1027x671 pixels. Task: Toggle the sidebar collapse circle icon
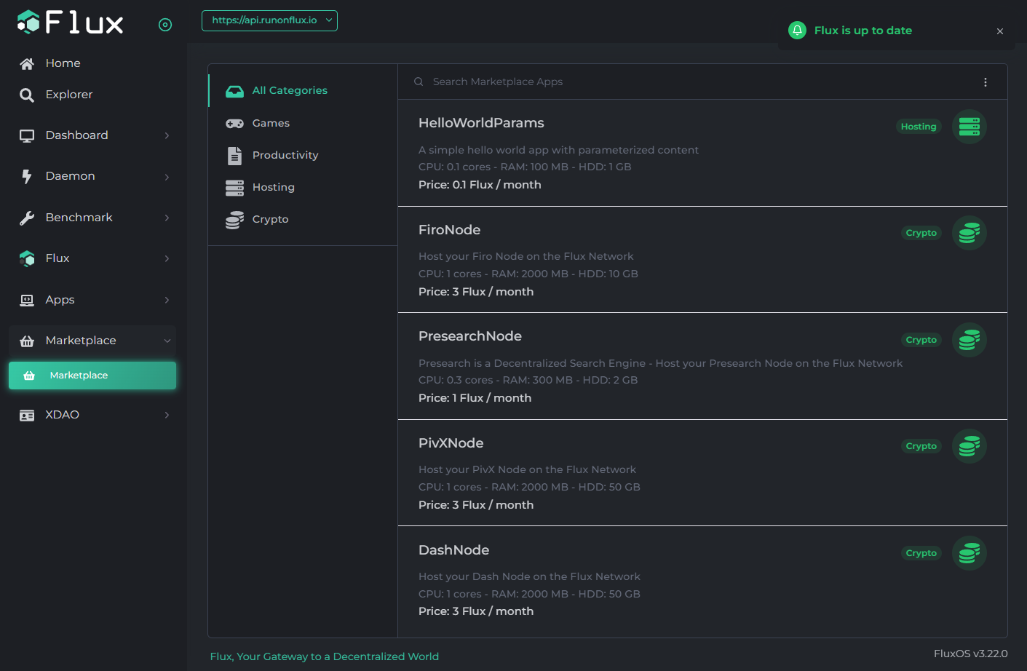[165, 25]
